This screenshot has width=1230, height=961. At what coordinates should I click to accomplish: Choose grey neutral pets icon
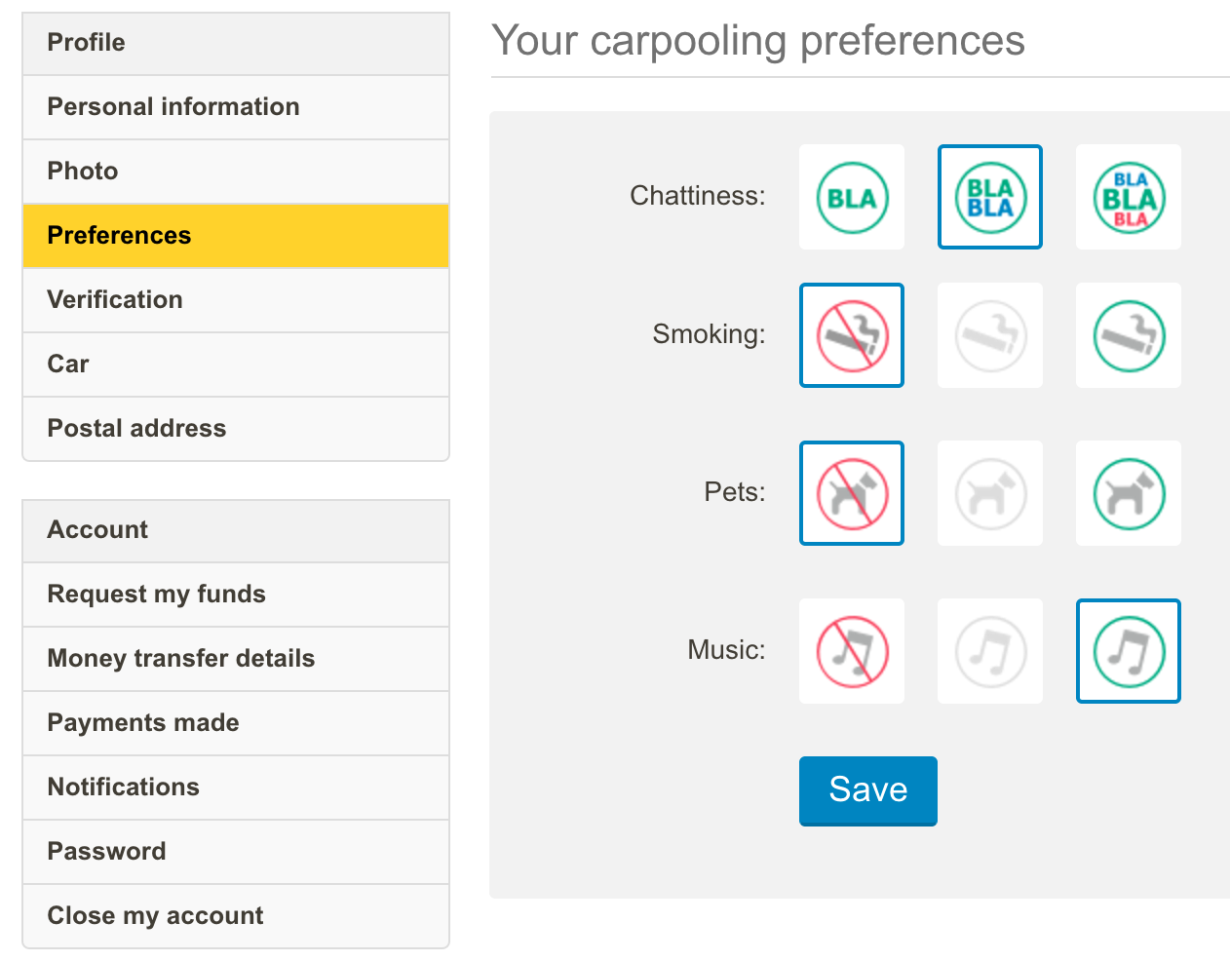pyautogui.click(x=990, y=493)
